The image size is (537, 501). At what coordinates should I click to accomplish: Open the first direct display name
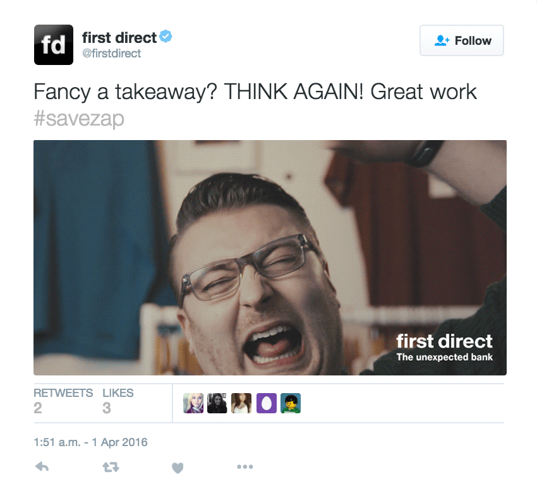(x=119, y=38)
